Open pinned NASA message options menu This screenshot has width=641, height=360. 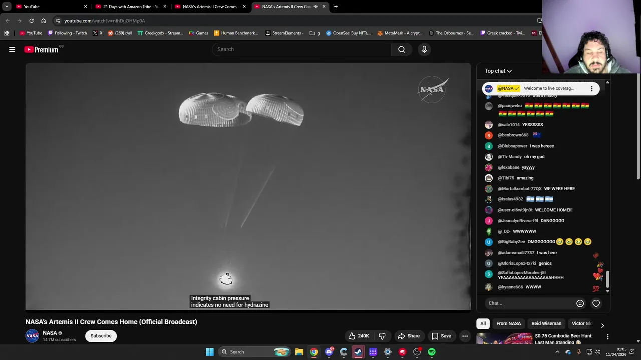click(591, 88)
